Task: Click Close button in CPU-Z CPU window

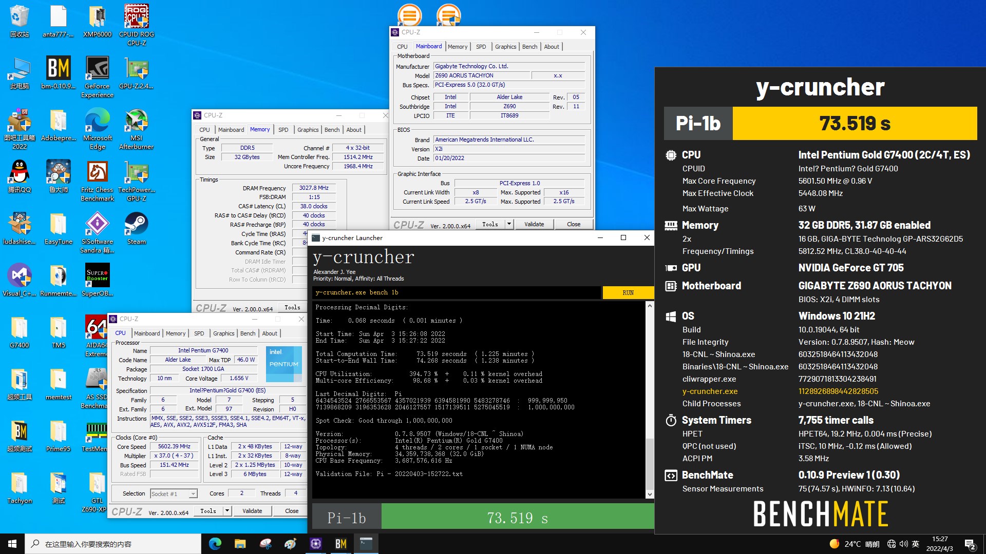Action: pyautogui.click(x=292, y=511)
